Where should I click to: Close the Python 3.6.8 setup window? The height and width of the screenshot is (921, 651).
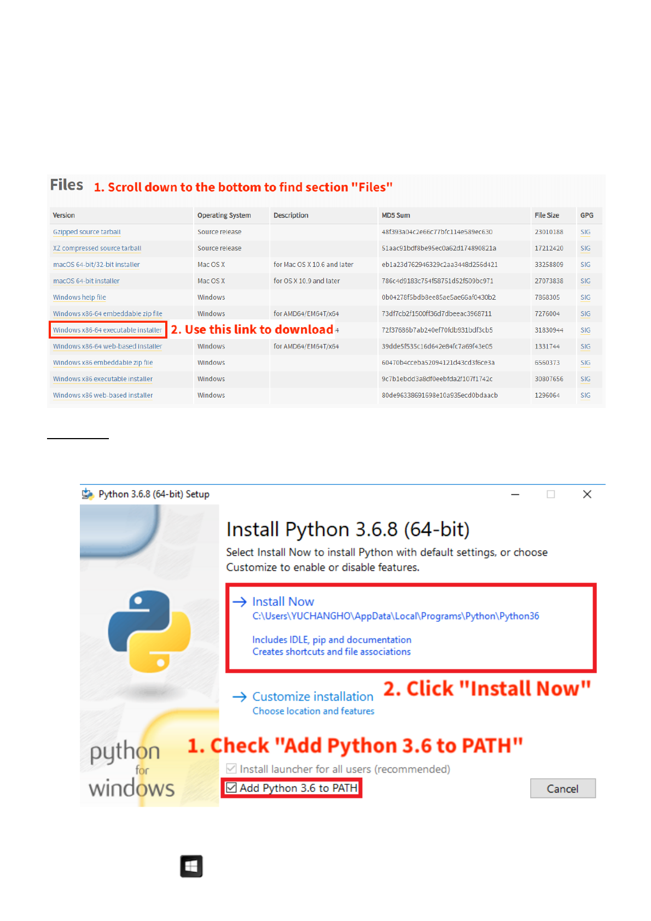point(587,494)
